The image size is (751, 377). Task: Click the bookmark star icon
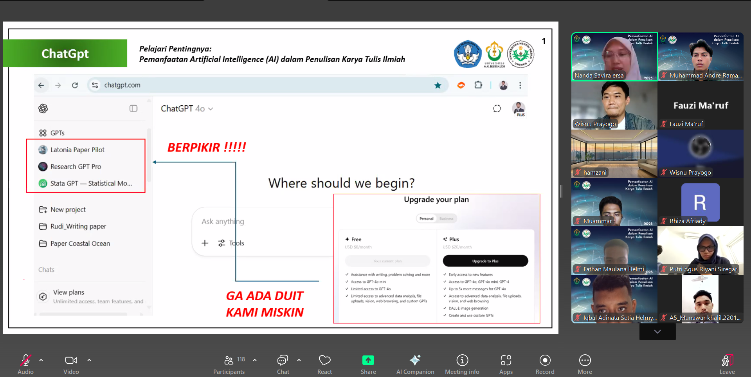coord(438,85)
